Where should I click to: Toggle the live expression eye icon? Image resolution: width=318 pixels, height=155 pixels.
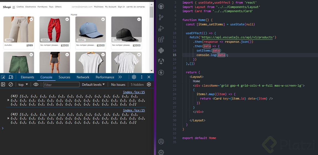coord(36,85)
